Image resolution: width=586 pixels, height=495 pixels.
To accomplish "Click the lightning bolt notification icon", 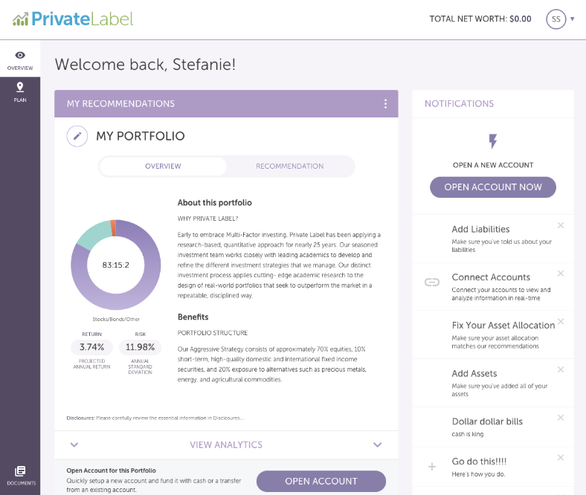I will coord(493,141).
